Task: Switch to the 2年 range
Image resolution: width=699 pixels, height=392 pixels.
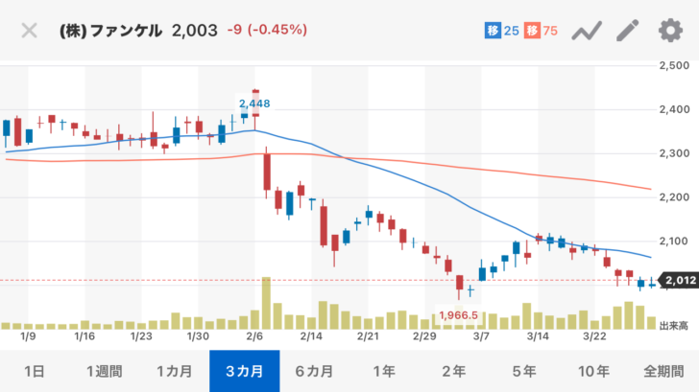Action: click(x=454, y=371)
